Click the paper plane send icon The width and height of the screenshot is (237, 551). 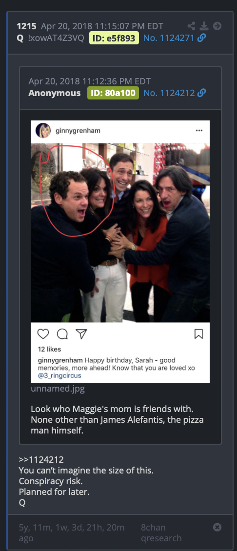tap(81, 334)
